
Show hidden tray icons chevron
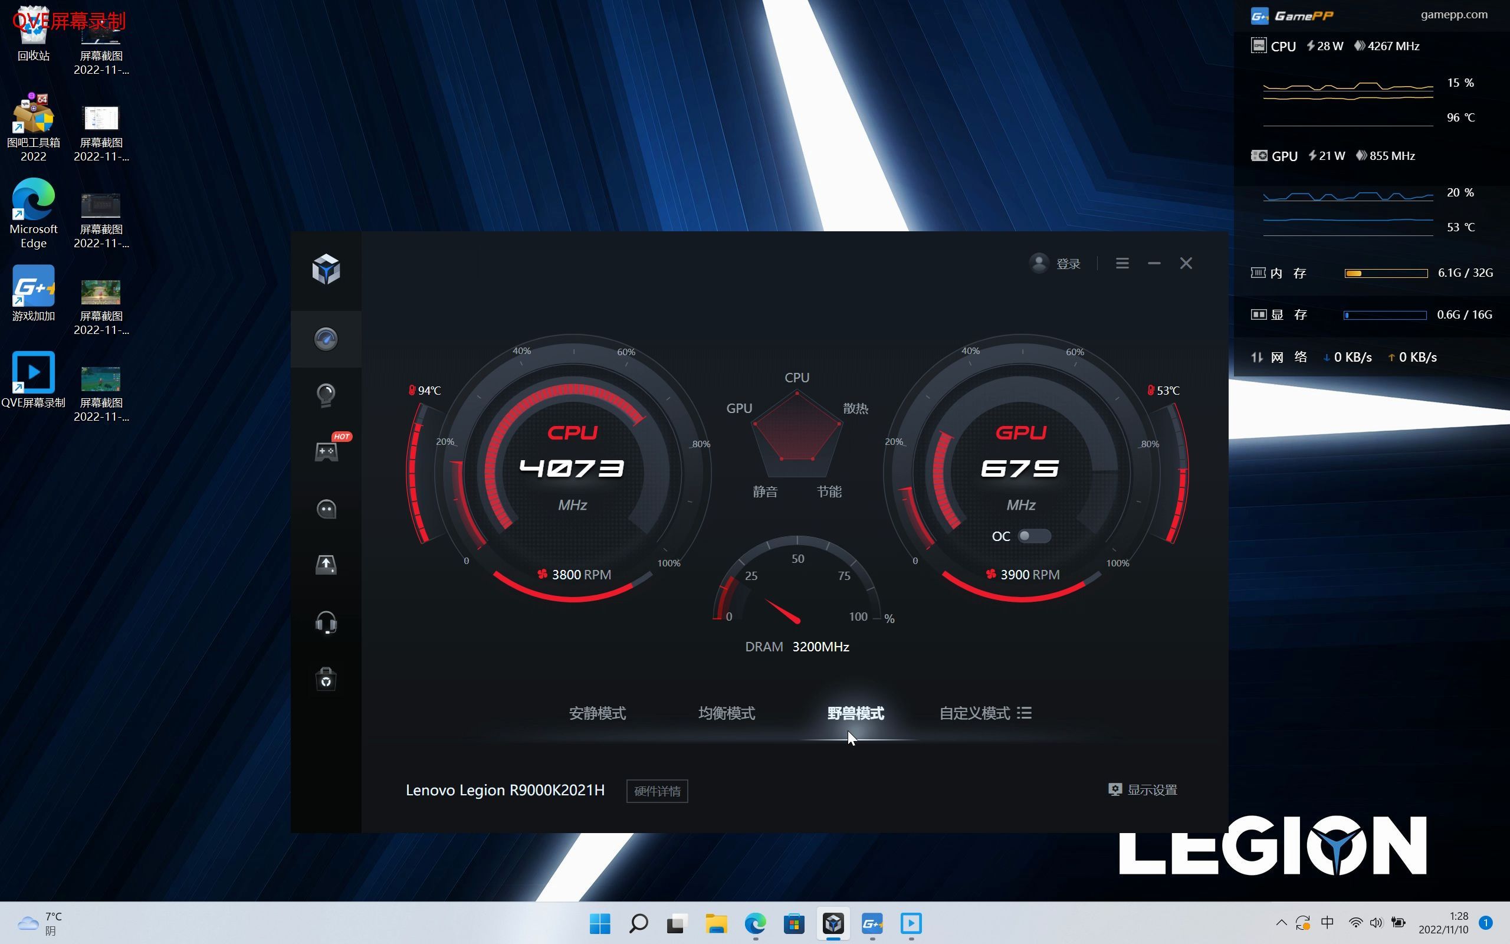[1281, 923]
